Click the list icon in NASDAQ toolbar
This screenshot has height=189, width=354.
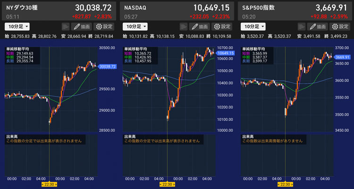tap(184, 26)
